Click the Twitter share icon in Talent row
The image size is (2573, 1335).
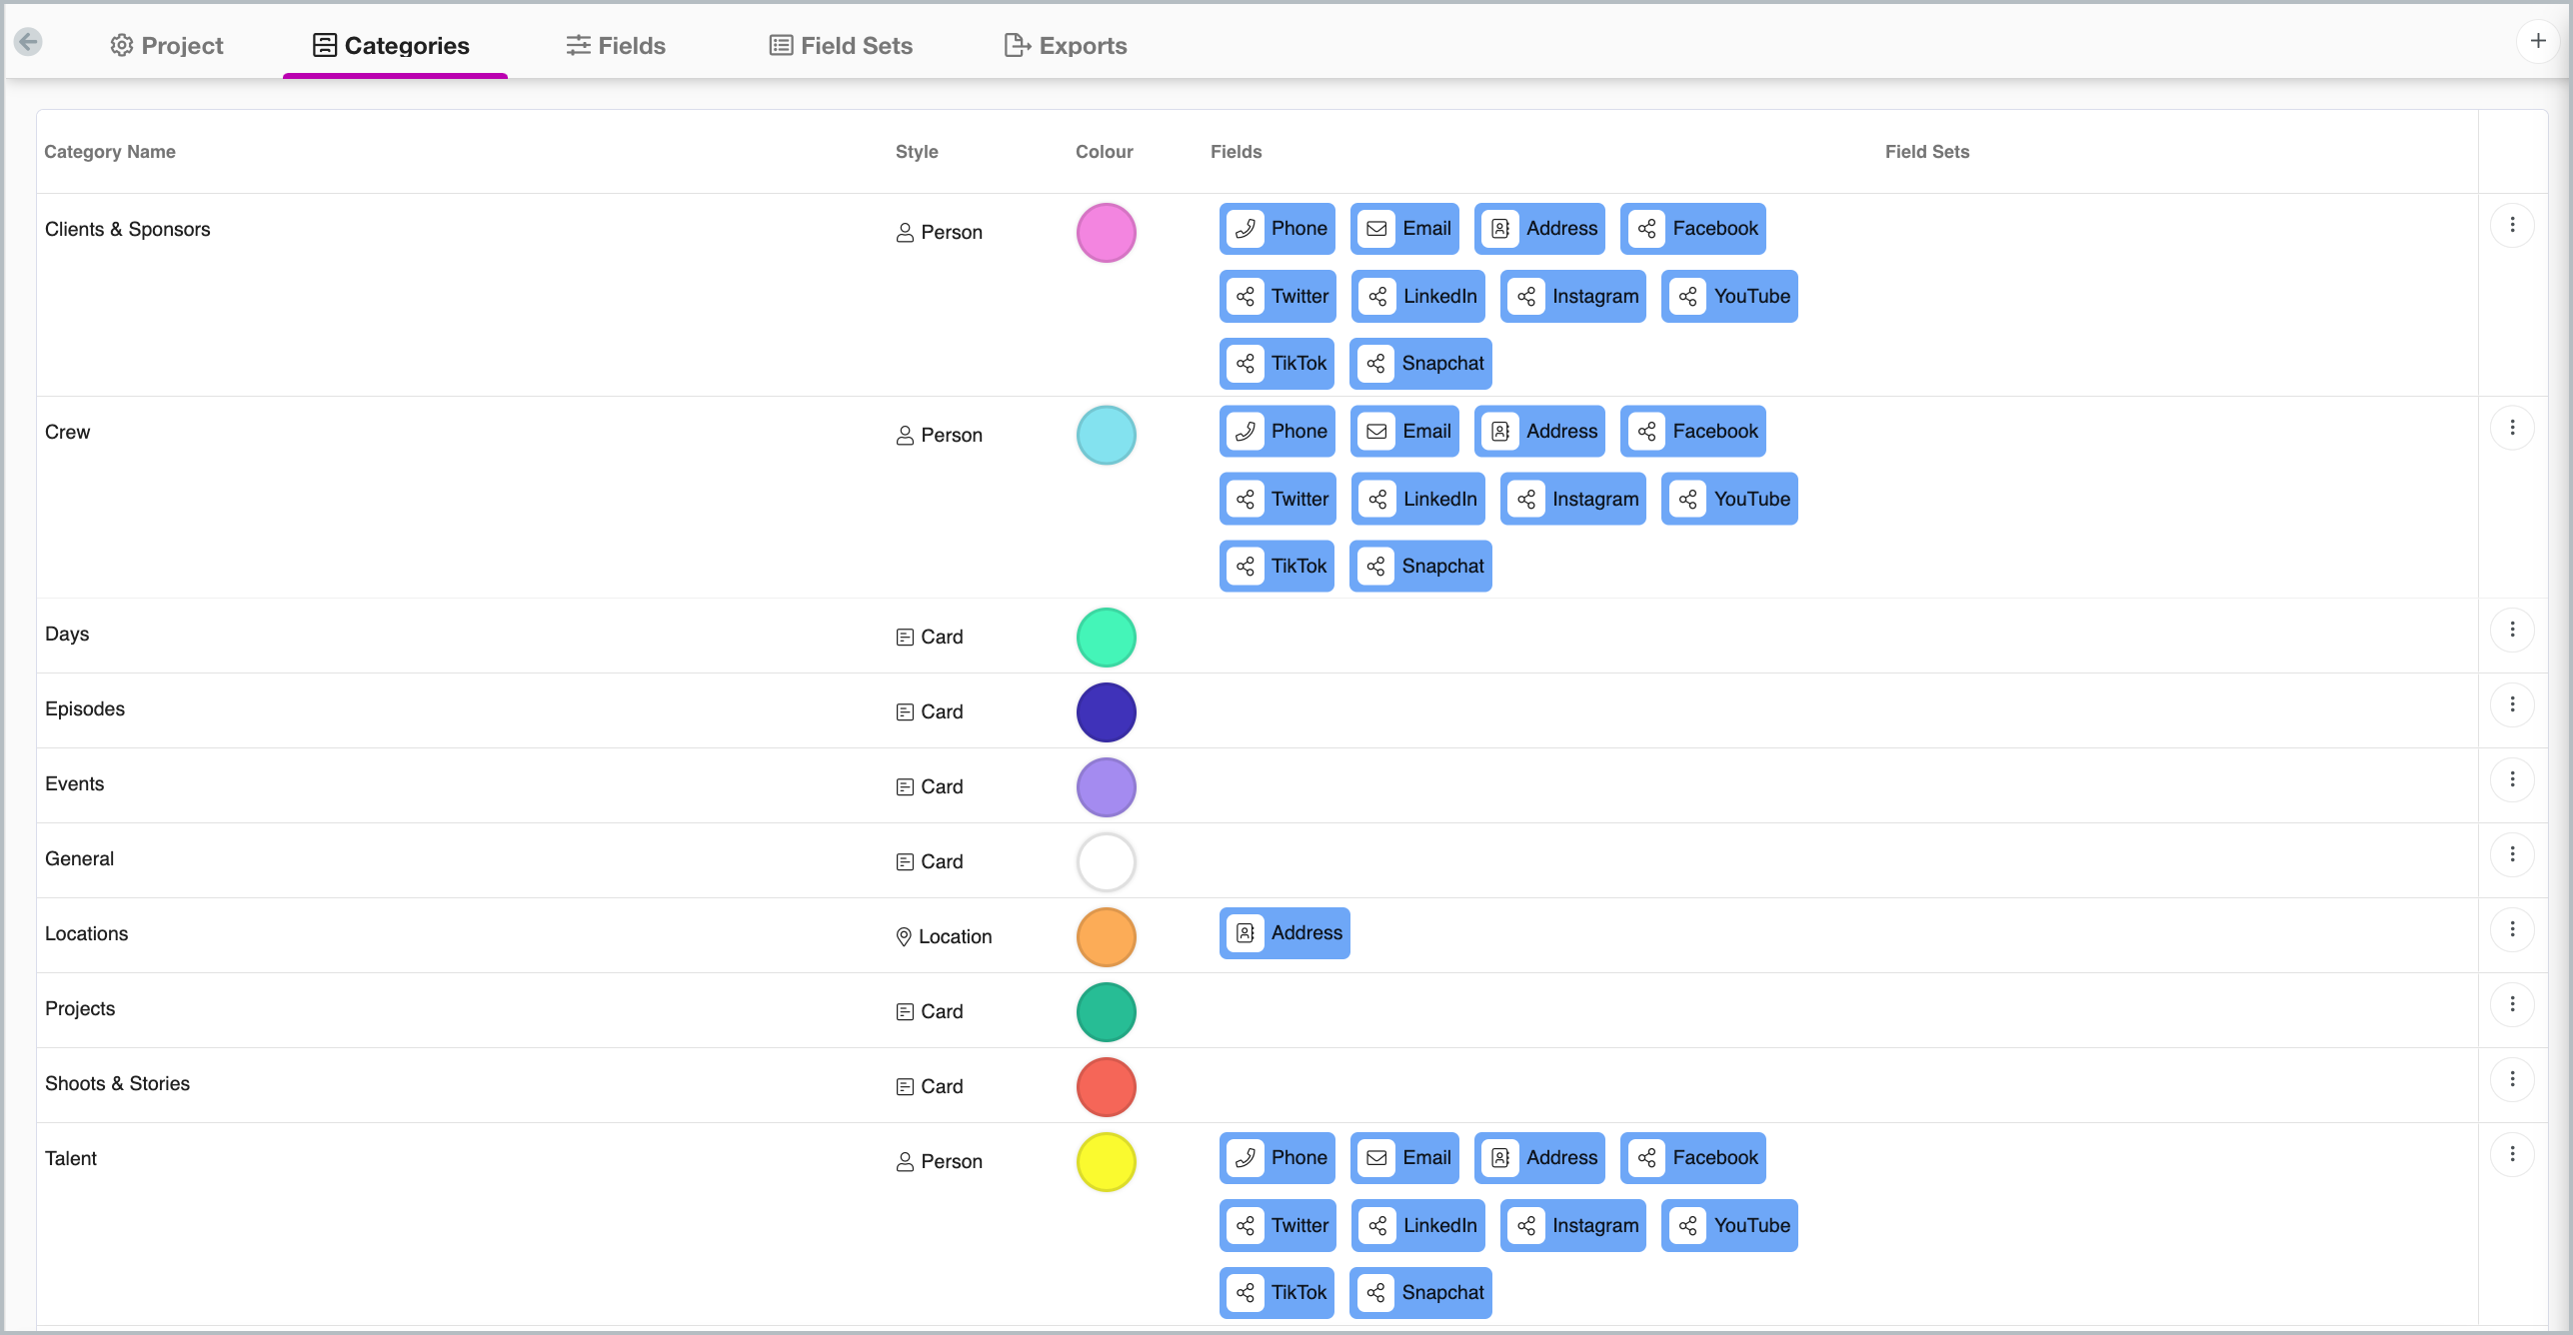pyautogui.click(x=1246, y=1226)
